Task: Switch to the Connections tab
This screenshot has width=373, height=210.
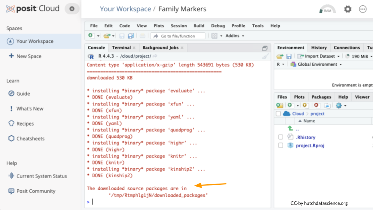Action: point(347,47)
